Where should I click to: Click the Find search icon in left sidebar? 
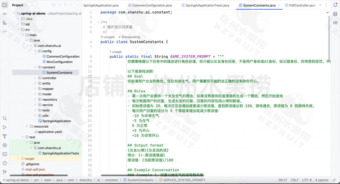[x=4, y=118]
